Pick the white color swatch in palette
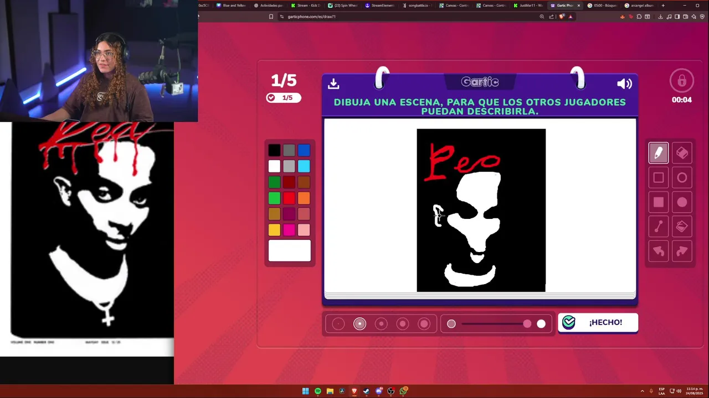Image resolution: width=709 pixels, height=398 pixels. (x=274, y=166)
